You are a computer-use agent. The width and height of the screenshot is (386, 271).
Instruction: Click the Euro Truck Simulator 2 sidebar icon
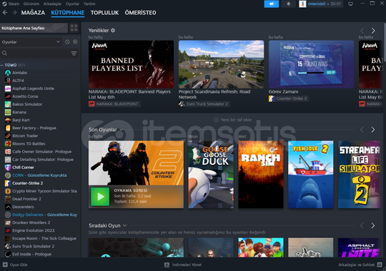click(x=8, y=246)
